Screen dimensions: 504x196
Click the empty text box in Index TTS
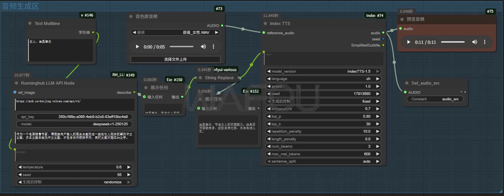(x=323, y=58)
